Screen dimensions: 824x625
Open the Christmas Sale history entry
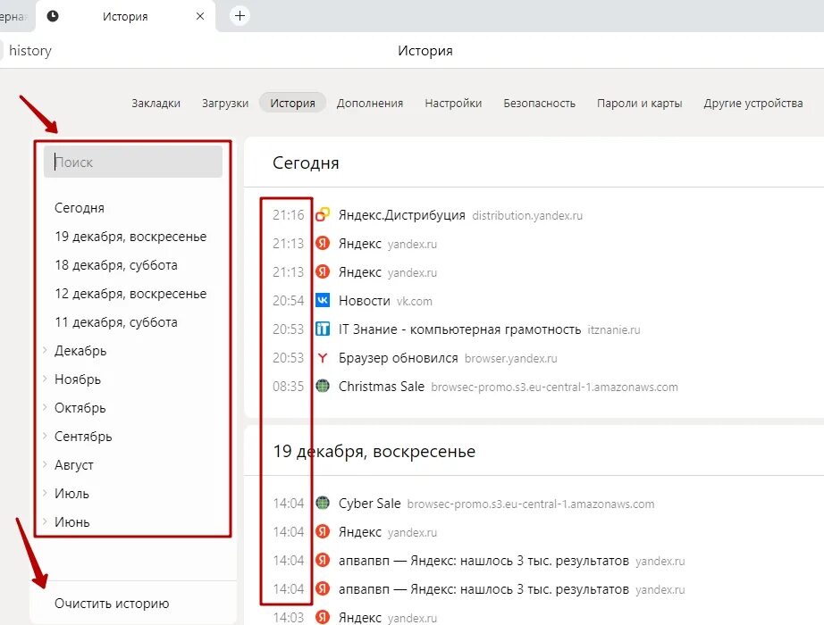[x=382, y=386]
